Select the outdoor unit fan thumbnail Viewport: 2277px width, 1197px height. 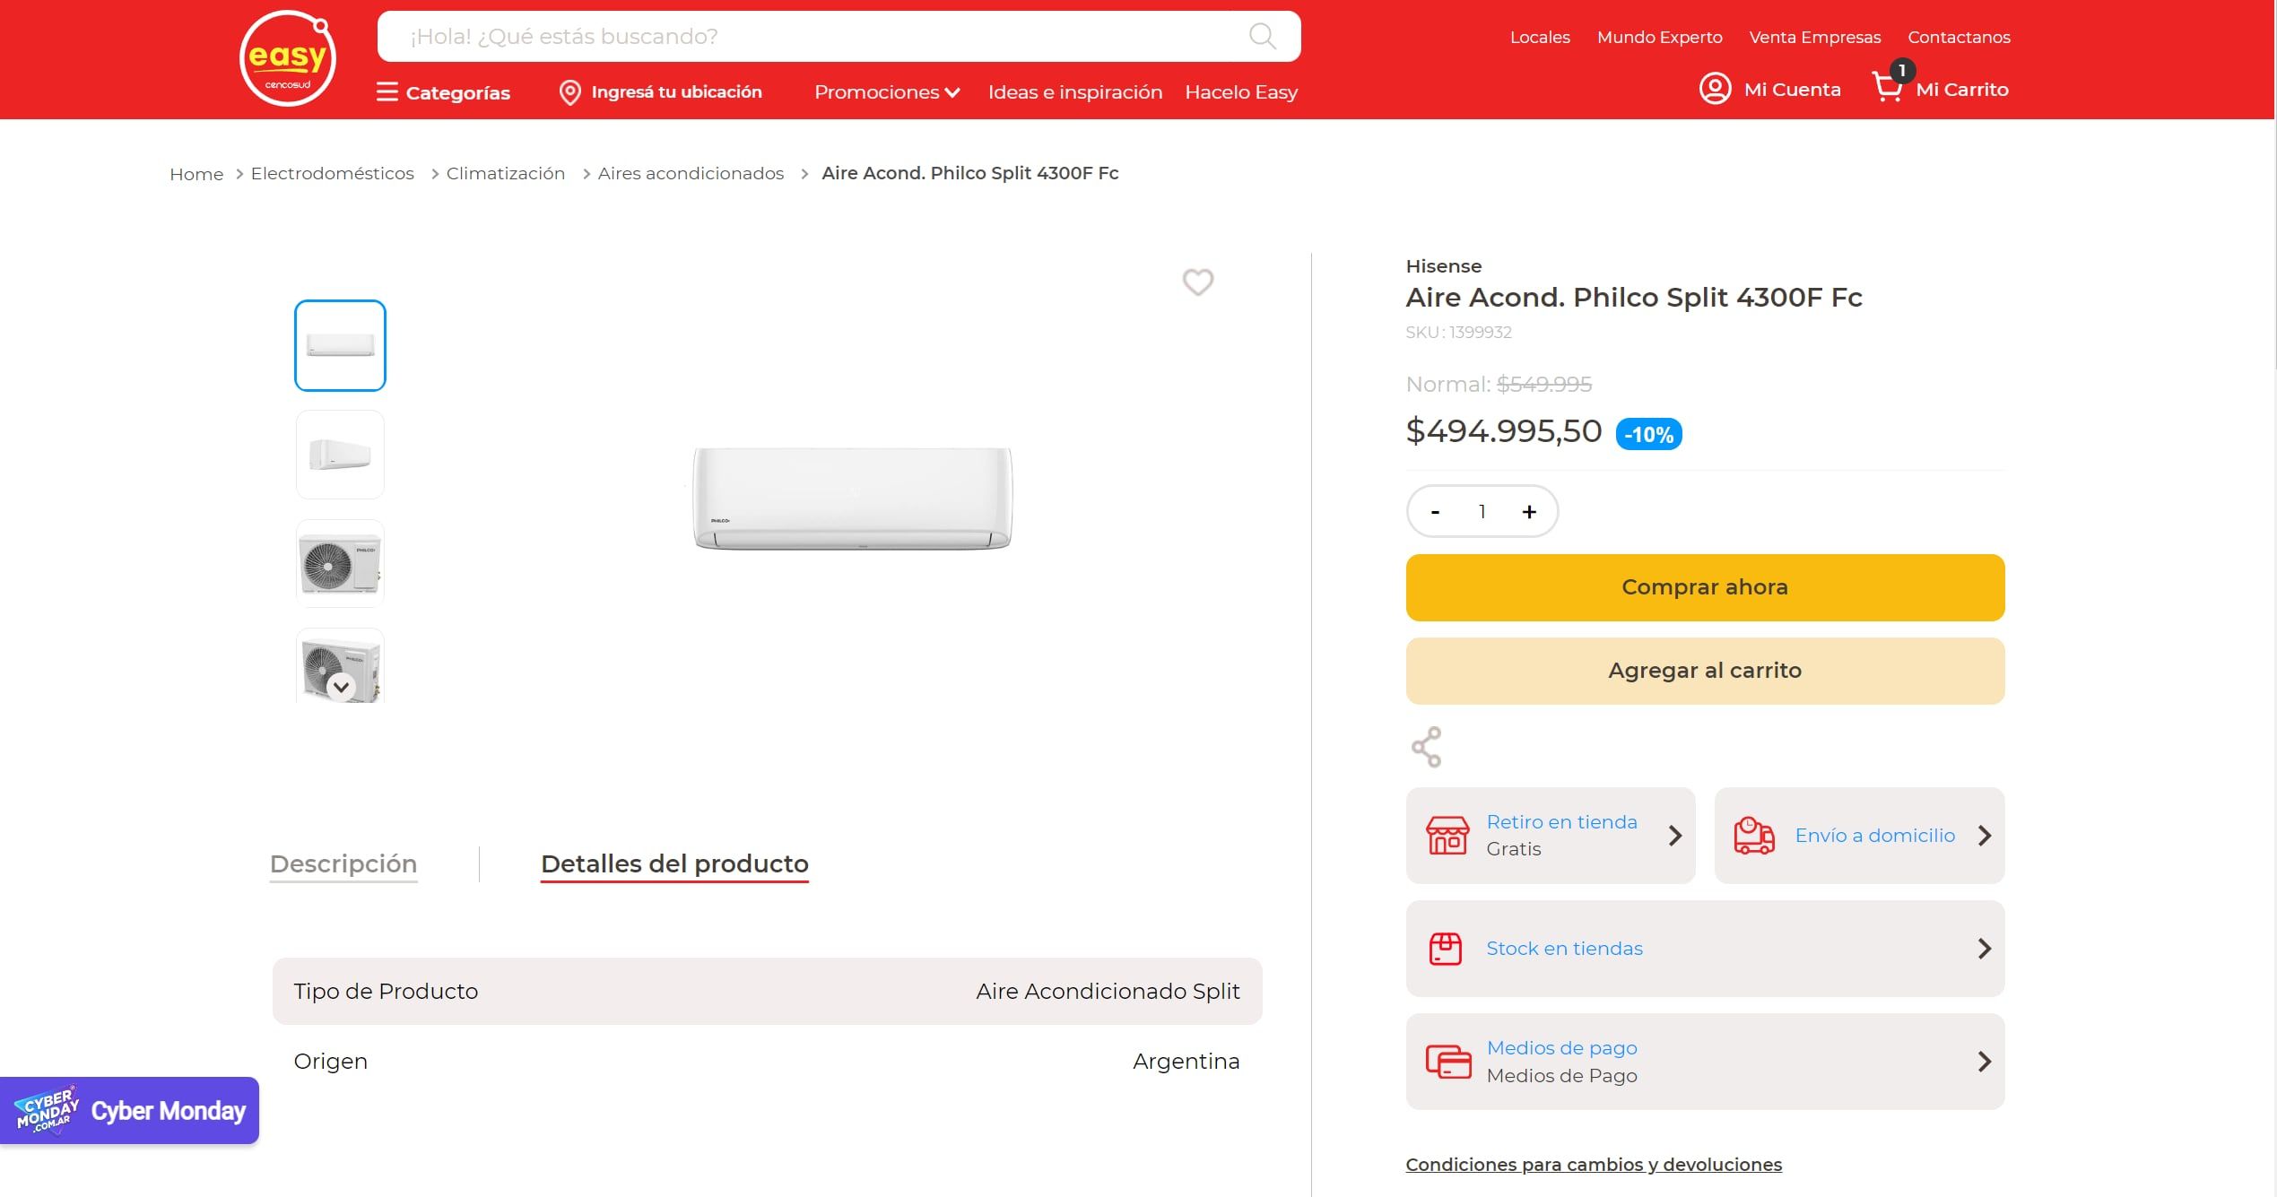(340, 564)
